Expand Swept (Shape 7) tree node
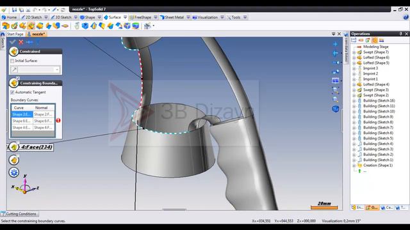 (354, 52)
